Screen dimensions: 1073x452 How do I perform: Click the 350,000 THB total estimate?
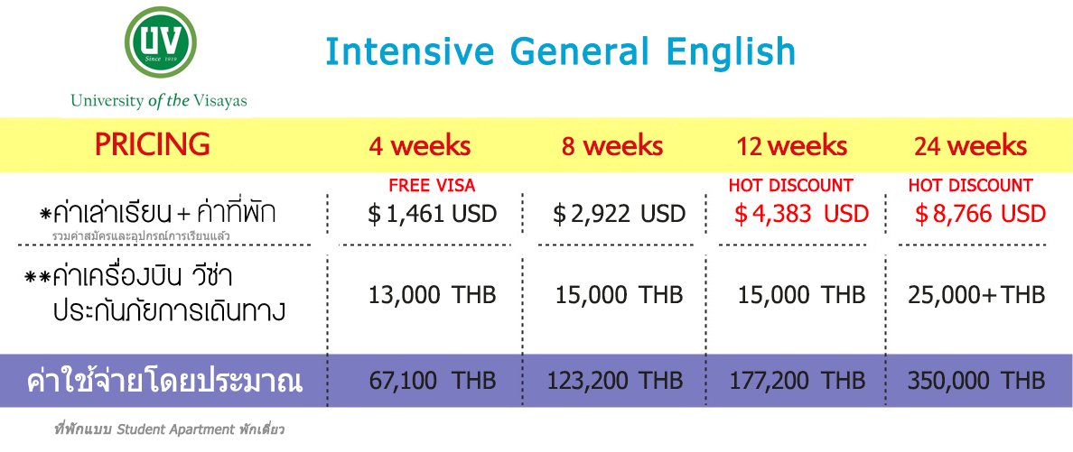(x=976, y=380)
